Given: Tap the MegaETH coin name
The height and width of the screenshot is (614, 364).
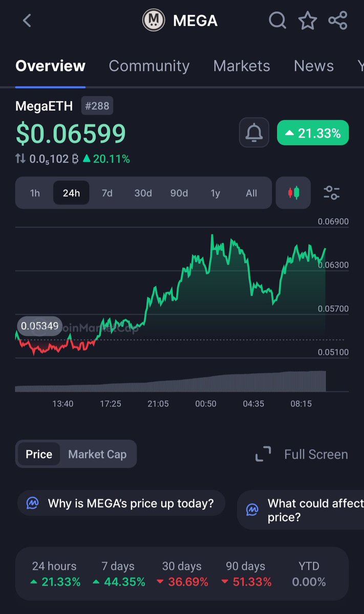Looking at the screenshot, I should pos(44,106).
